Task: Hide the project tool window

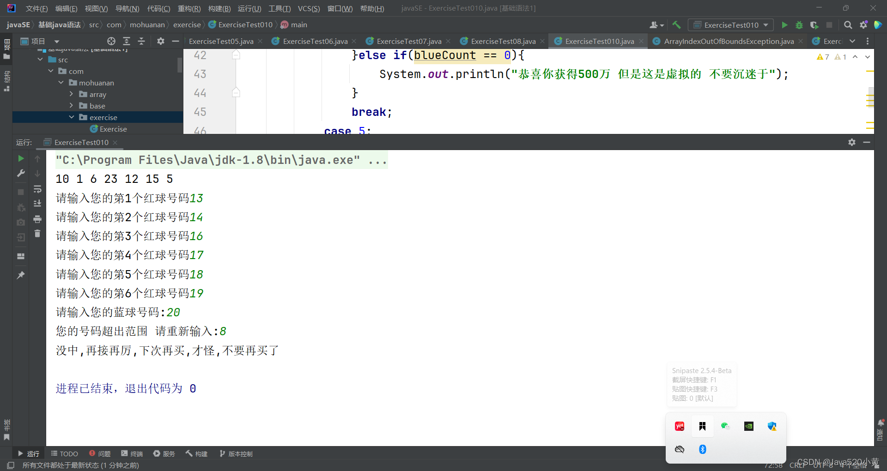Action: [x=175, y=41]
